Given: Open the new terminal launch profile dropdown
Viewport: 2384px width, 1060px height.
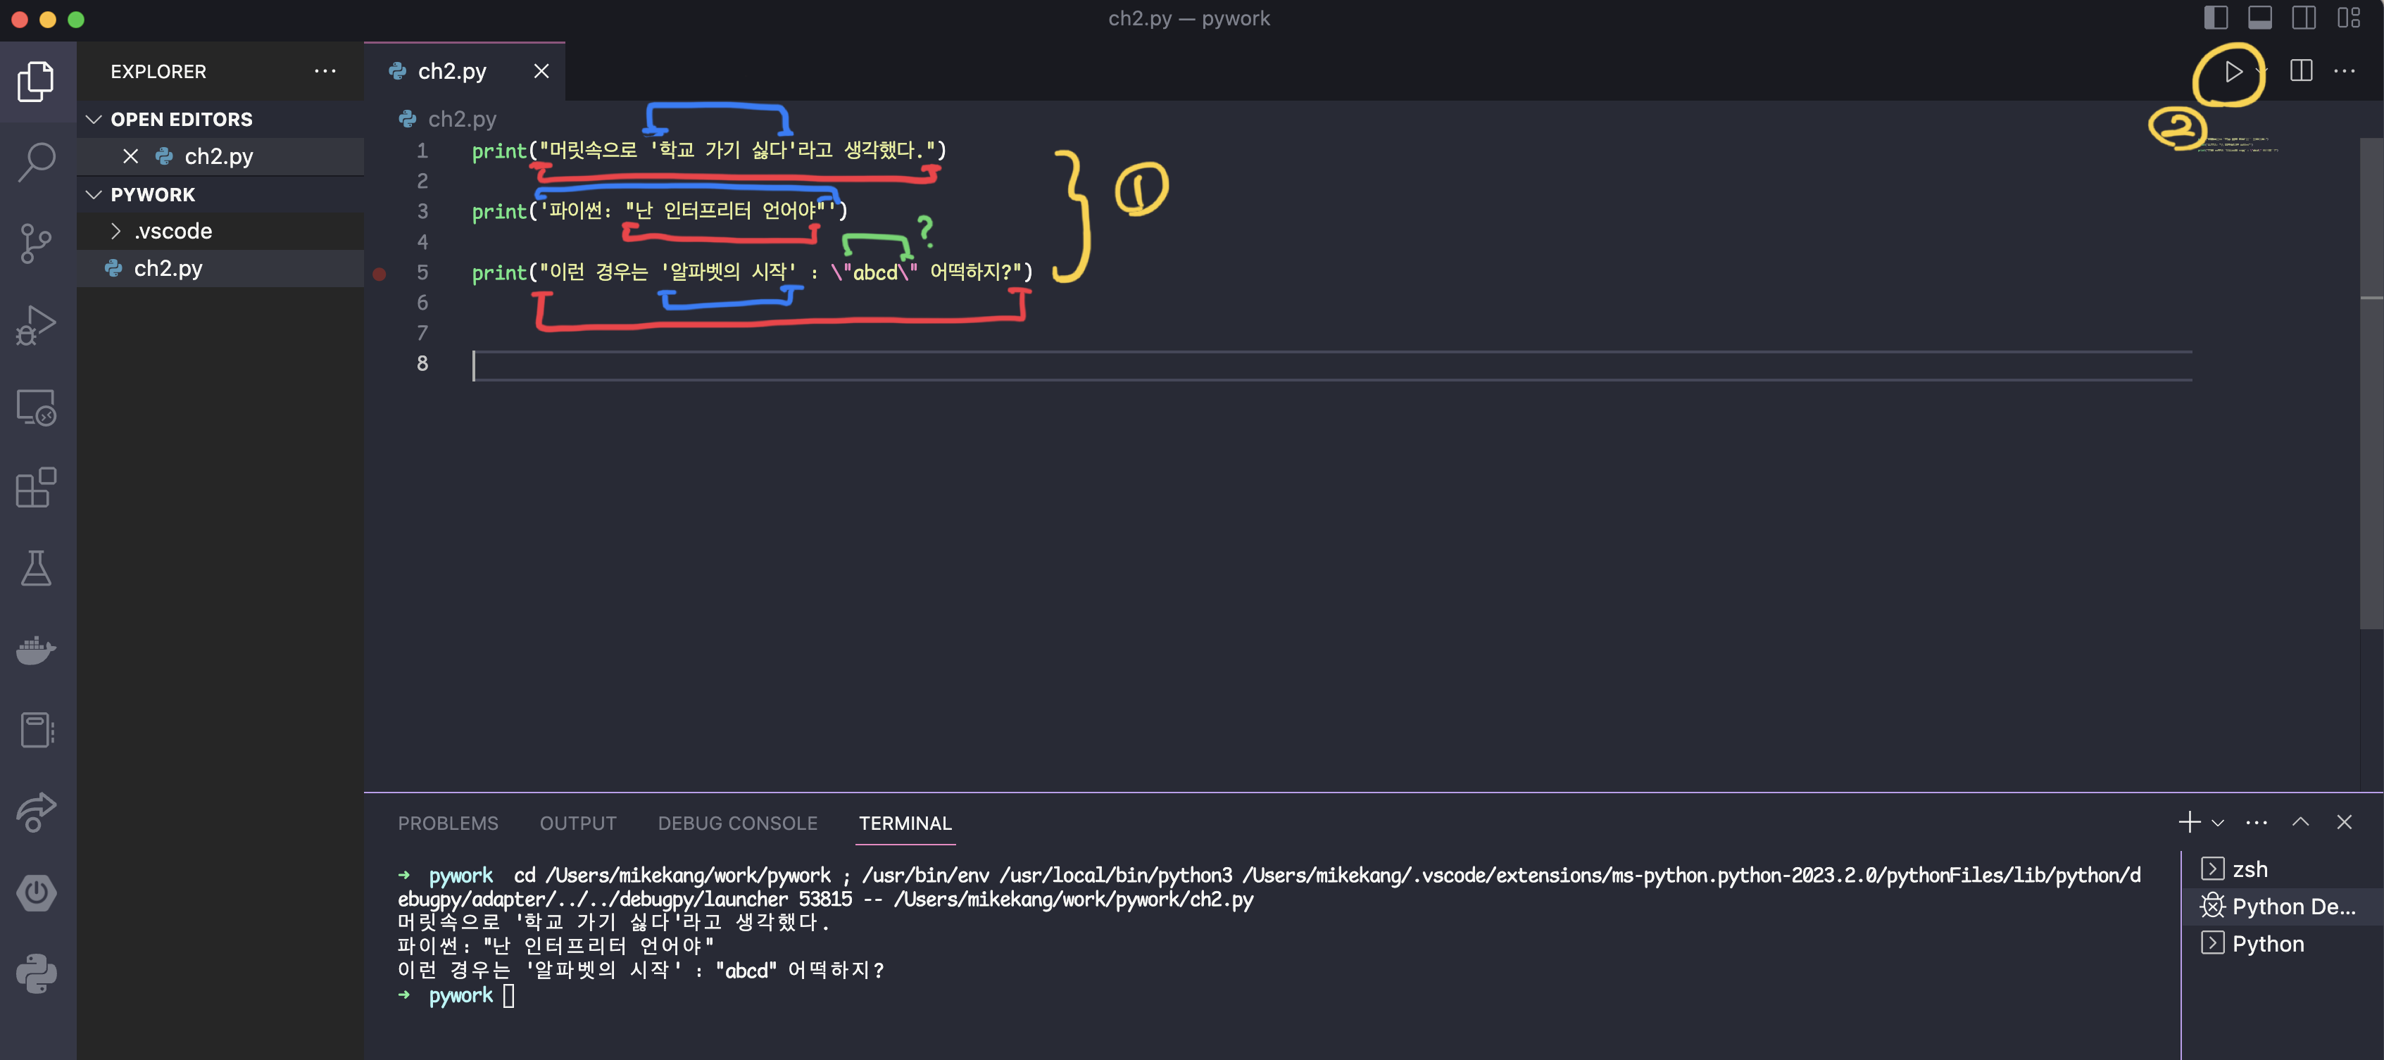Looking at the screenshot, I should (2219, 822).
